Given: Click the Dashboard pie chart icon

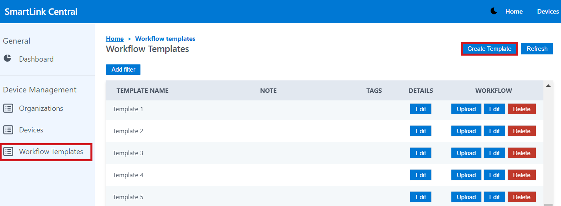Looking at the screenshot, I should 8,58.
